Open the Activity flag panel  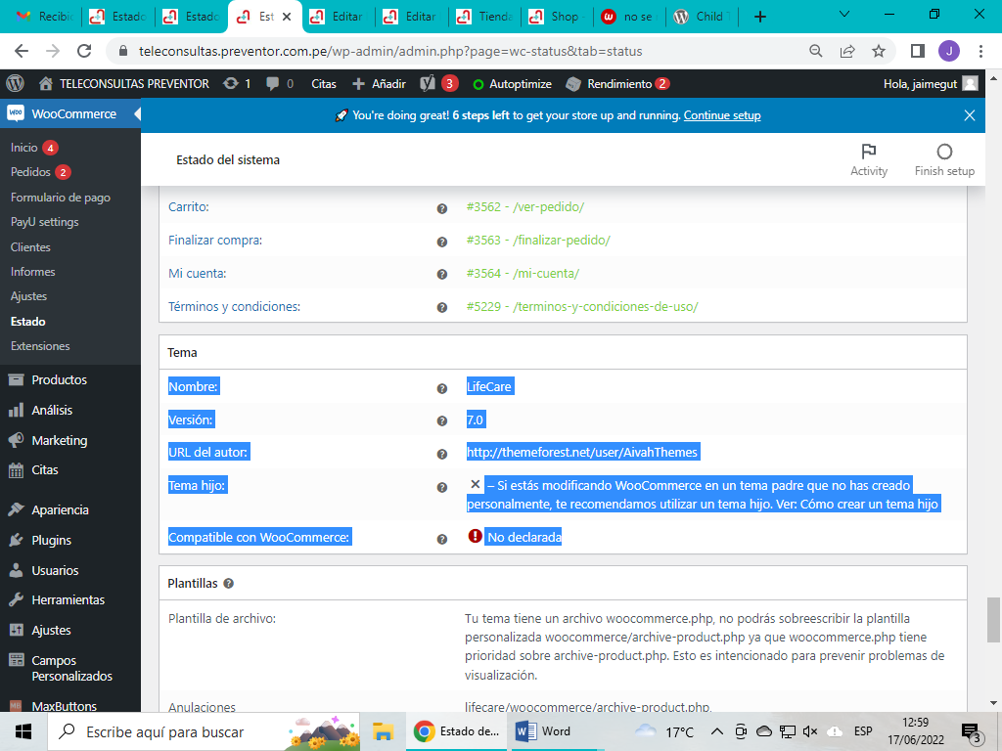(869, 159)
